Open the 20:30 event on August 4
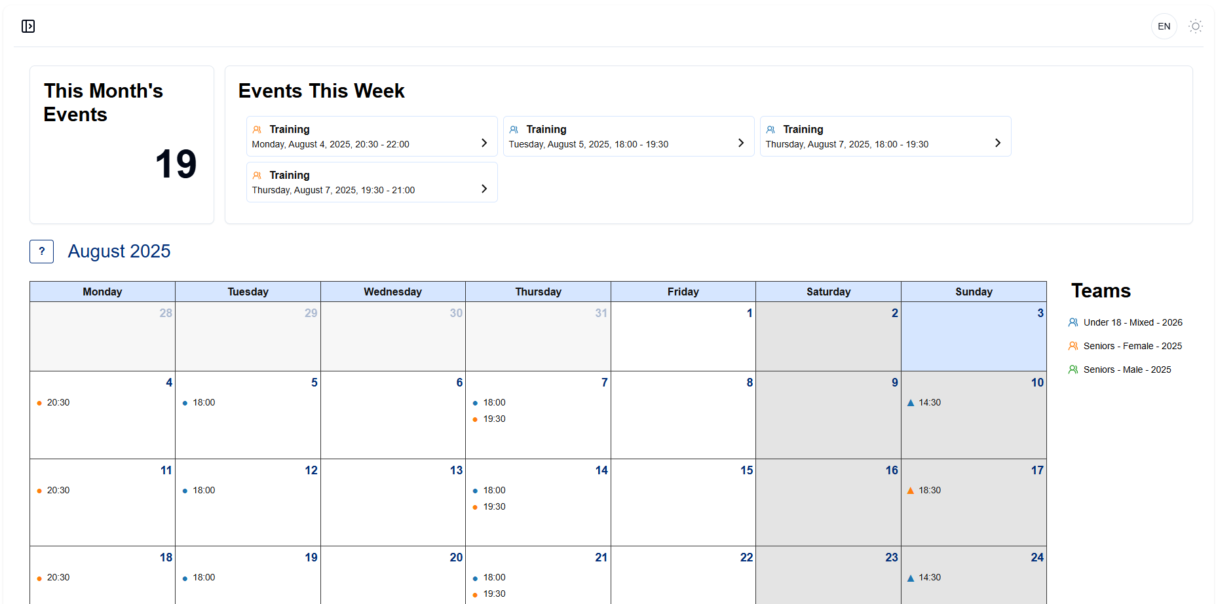The height and width of the screenshot is (604, 1216). tap(58, 403)
